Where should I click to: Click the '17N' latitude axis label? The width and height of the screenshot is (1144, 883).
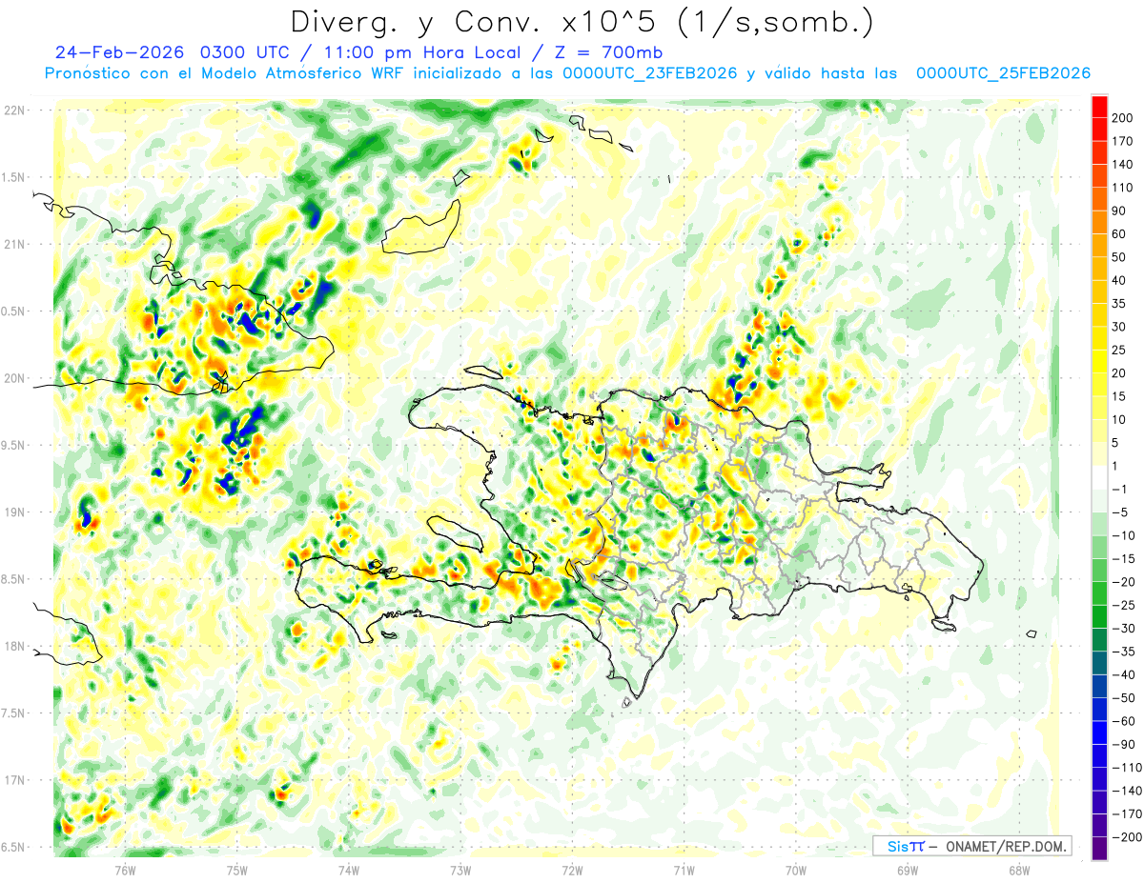14,781
